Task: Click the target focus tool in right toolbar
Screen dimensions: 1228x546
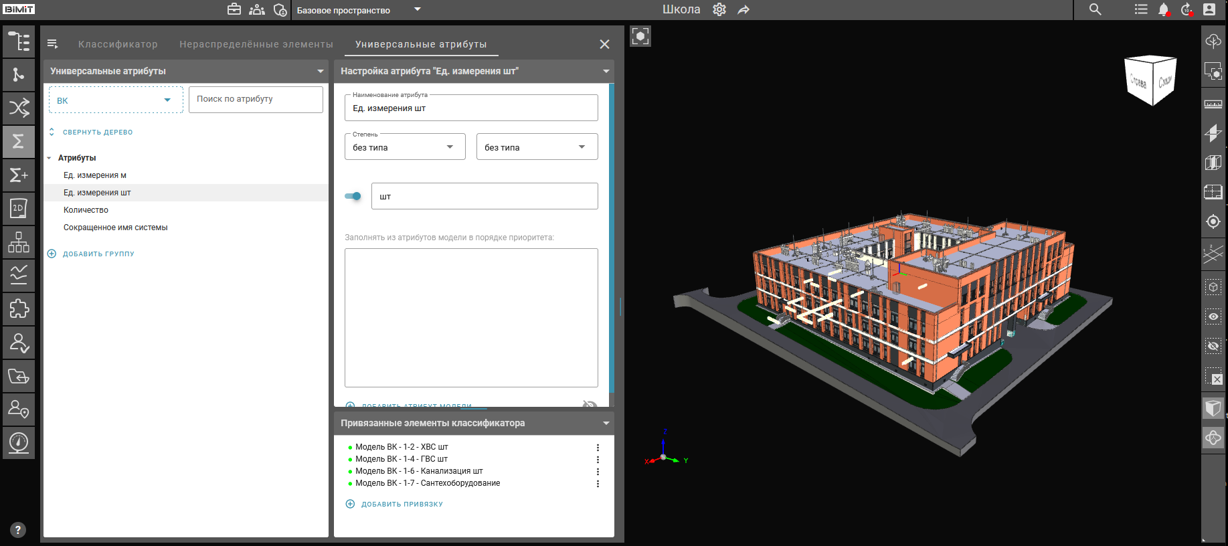Action: (1213, 221)
